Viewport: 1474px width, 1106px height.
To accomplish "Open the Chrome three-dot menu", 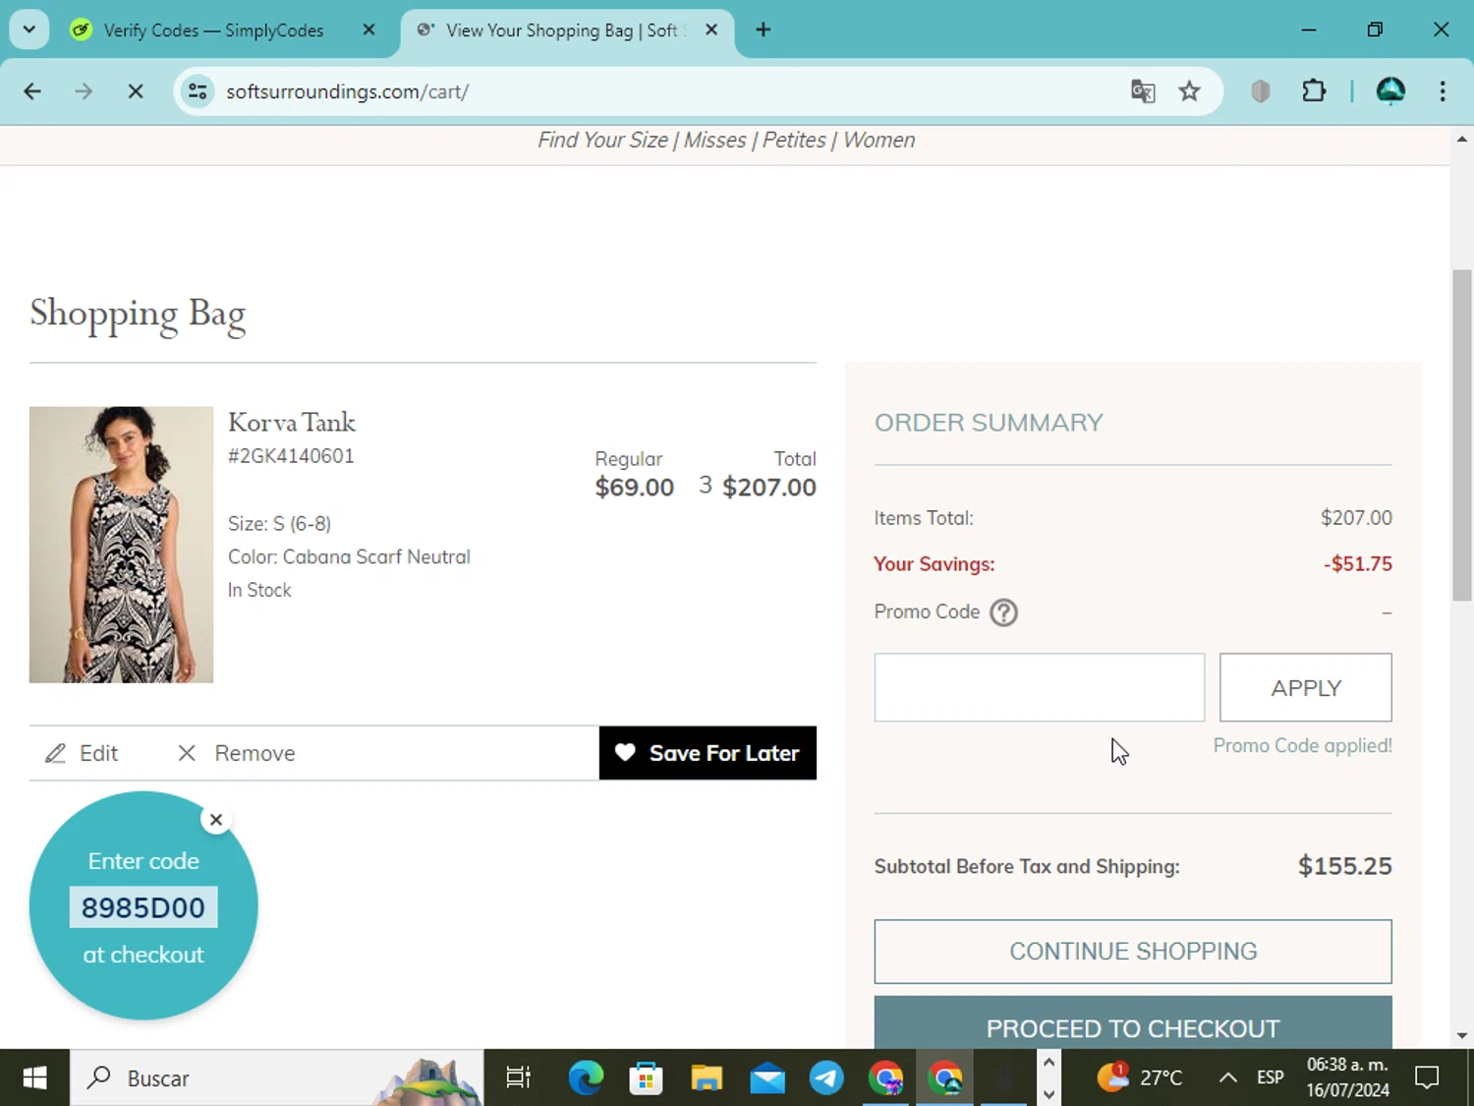I will (1442, 91).
